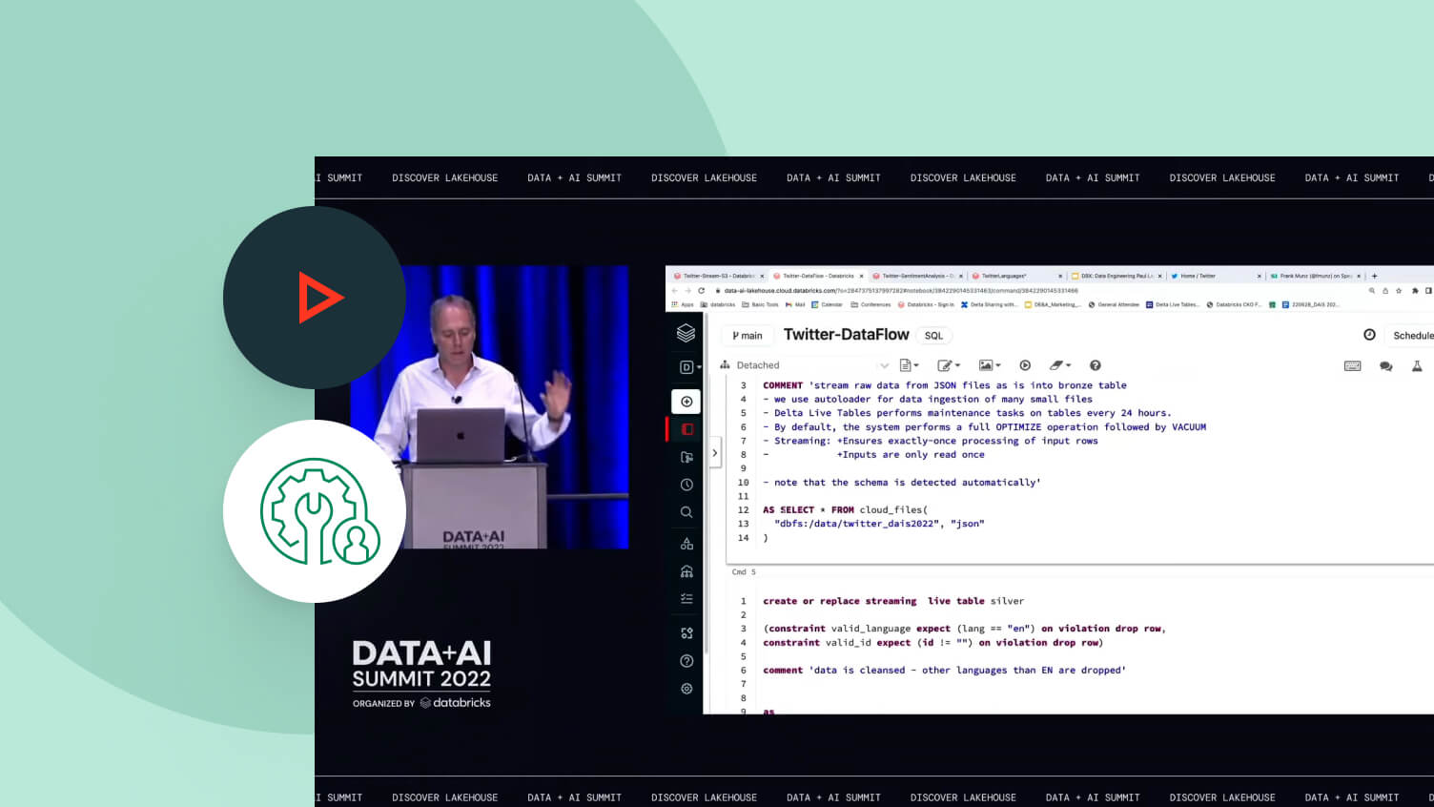Click the Run All play icon
The image size is (1434, 807).
pyautogui.click(x=1025, y=365)
